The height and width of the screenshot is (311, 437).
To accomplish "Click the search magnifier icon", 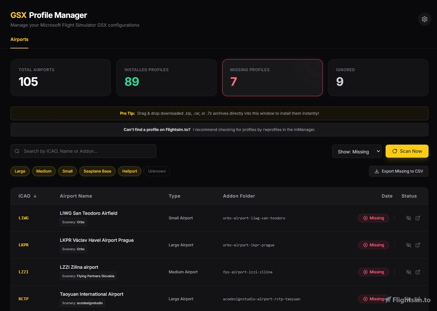I will tap(17, 151).
